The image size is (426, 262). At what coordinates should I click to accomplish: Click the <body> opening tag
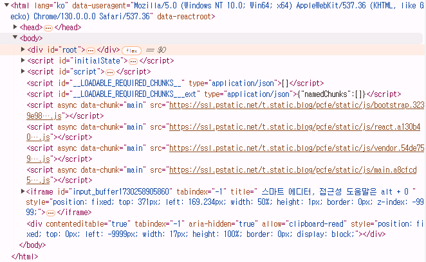31,38
